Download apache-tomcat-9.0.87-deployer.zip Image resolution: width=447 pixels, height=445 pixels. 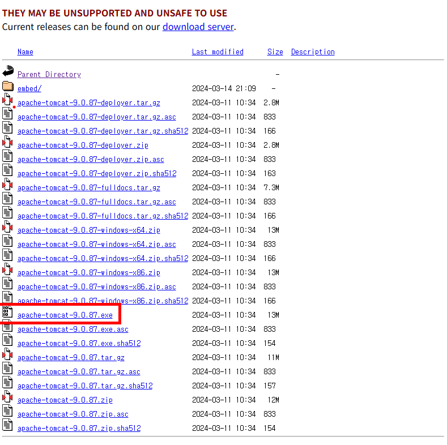pyautogui.click(x=83, y=146)
